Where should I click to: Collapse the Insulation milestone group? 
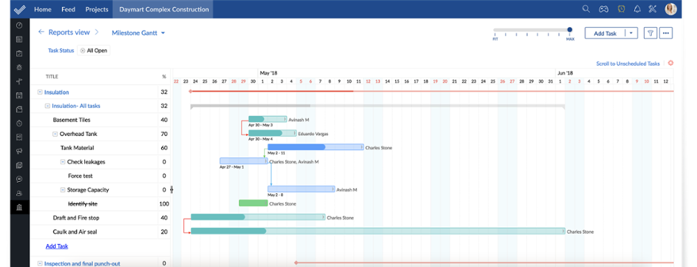click(x=40, y=92)
